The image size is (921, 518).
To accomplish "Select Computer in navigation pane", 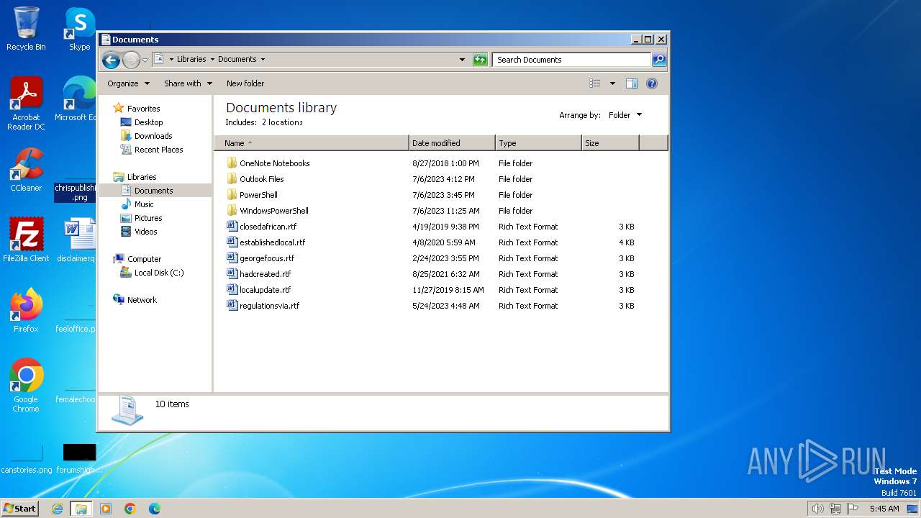I will pos(144,259).
